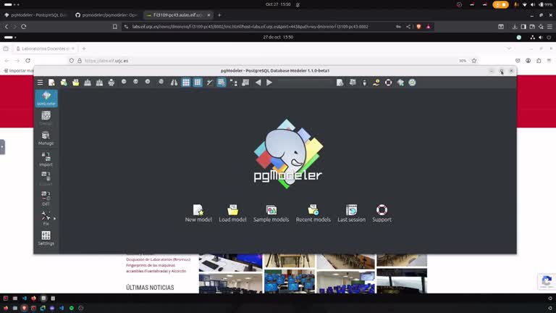Select the Laboratorios Docentes Firefox tab
This screenshot has width=556, height=313.
[x=45, y=49]
